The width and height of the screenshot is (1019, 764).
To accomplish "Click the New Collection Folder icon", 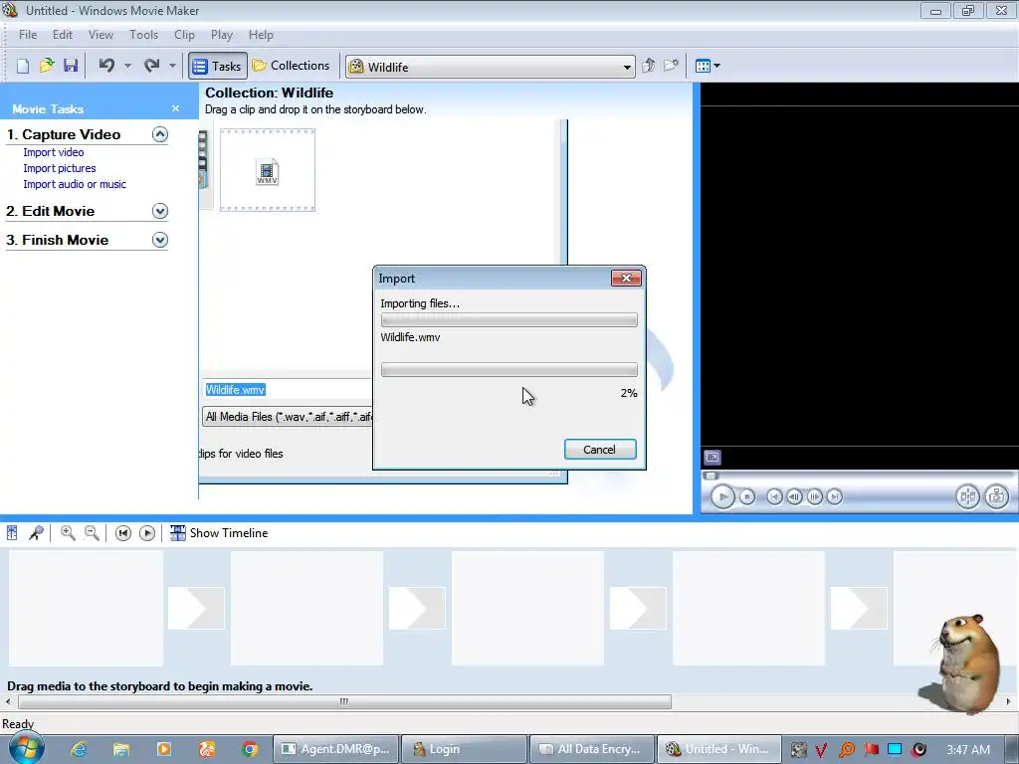I will 671,66.
